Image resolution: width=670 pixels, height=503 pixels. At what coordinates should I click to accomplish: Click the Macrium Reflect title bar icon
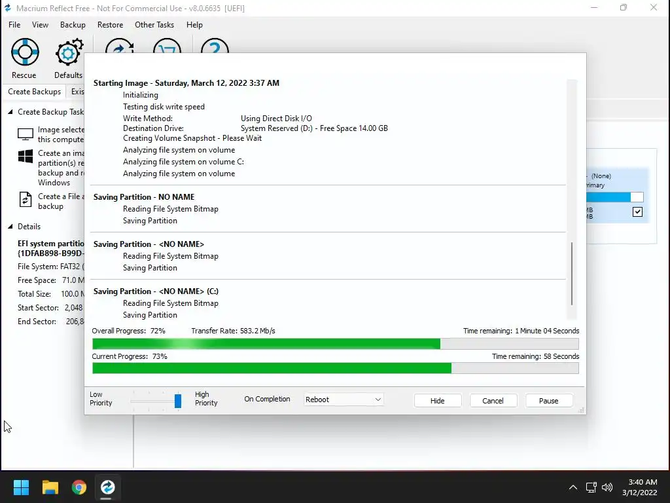(8, 8)
